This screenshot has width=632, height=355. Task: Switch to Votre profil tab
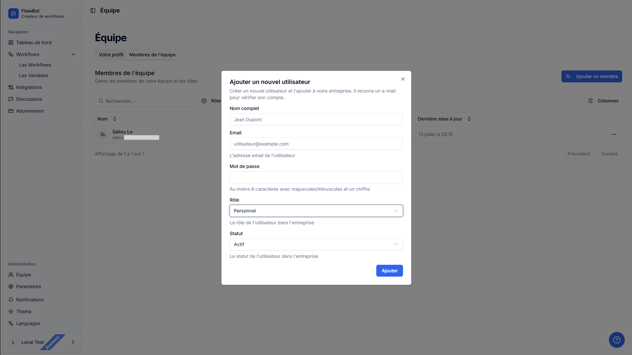pos(111,55)
